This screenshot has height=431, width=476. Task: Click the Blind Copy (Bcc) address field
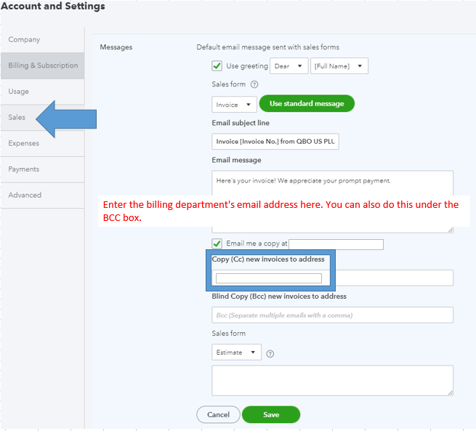pos(332,315)
